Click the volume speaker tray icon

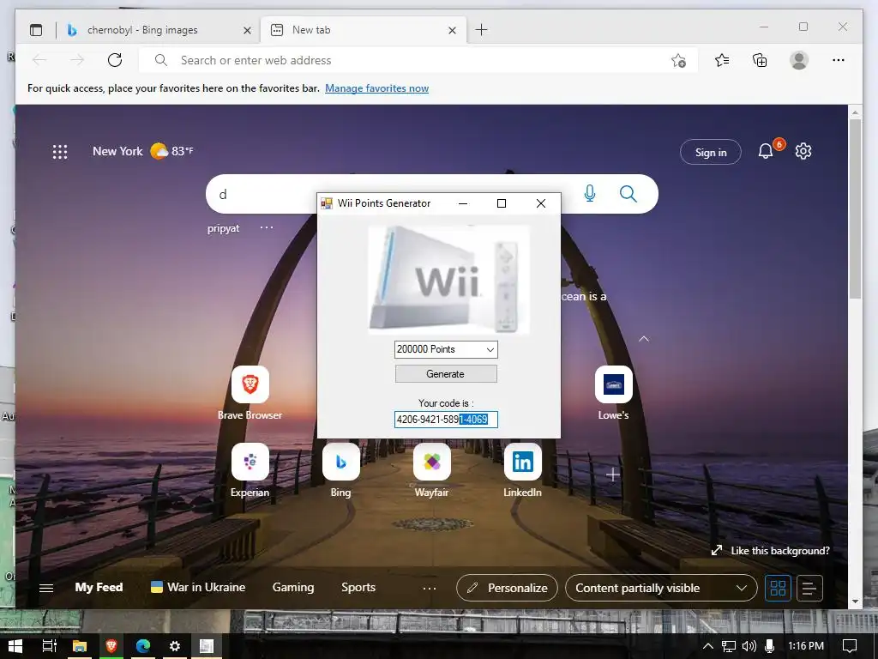(x=749, y=646)
